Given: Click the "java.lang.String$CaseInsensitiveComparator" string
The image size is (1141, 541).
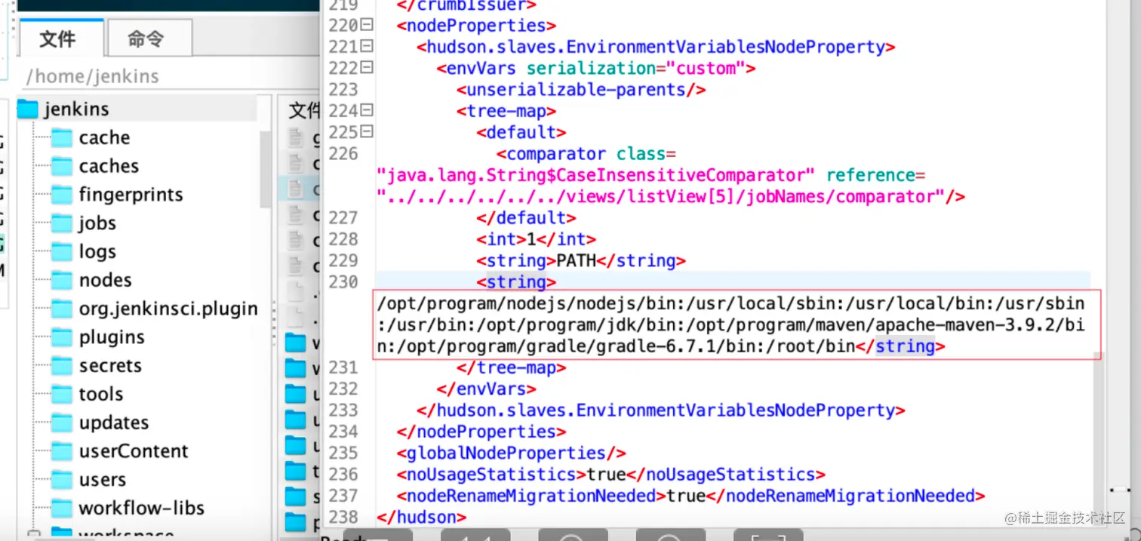Looking at the screenshot, I should [596, 176].
